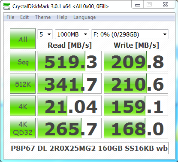Click the 4K read result 21.04
This screenshot has height=162, width=178.
pyautogui.click(x=69, y=106)
